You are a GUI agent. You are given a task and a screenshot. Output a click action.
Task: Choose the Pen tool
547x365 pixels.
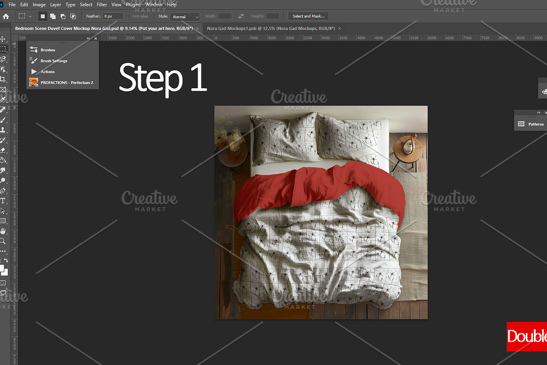point(3,191)
